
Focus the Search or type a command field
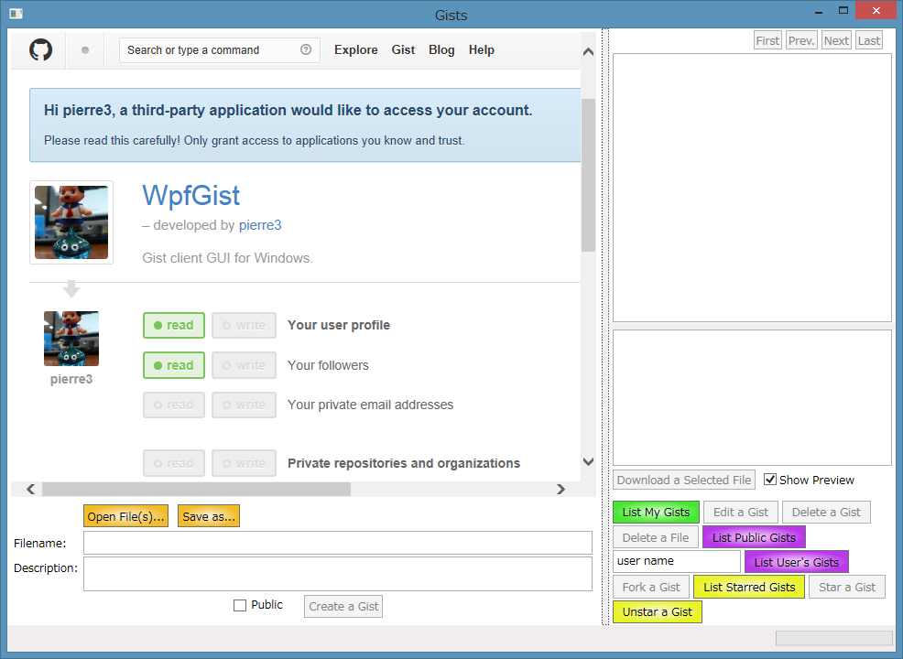(220, 50)
